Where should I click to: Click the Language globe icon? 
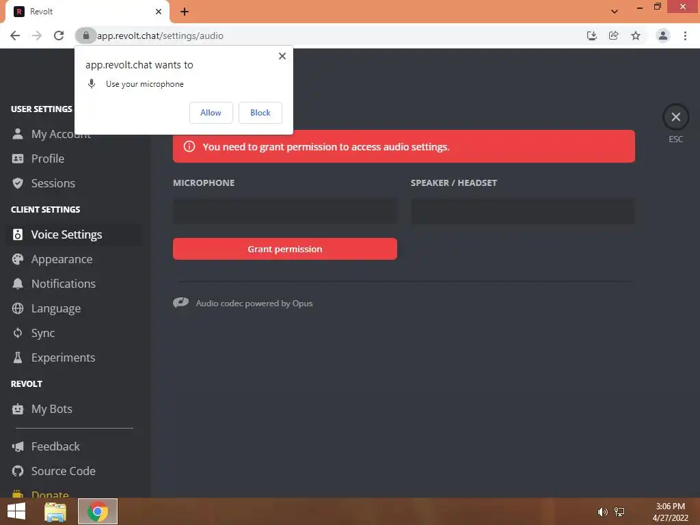pos(18,308)
